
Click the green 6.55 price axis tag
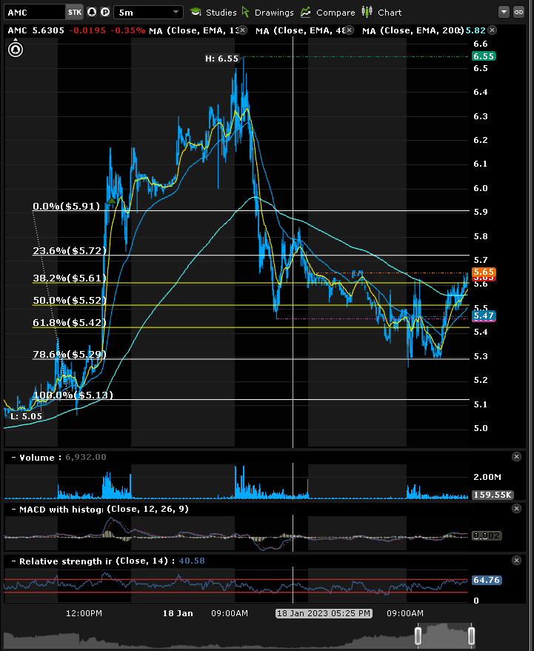(484, 56)
